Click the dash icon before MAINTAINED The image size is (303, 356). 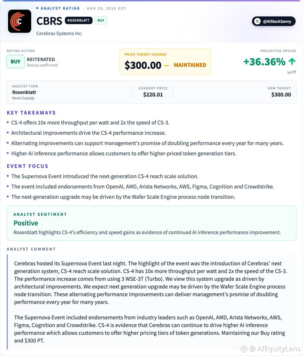(166, 65)
